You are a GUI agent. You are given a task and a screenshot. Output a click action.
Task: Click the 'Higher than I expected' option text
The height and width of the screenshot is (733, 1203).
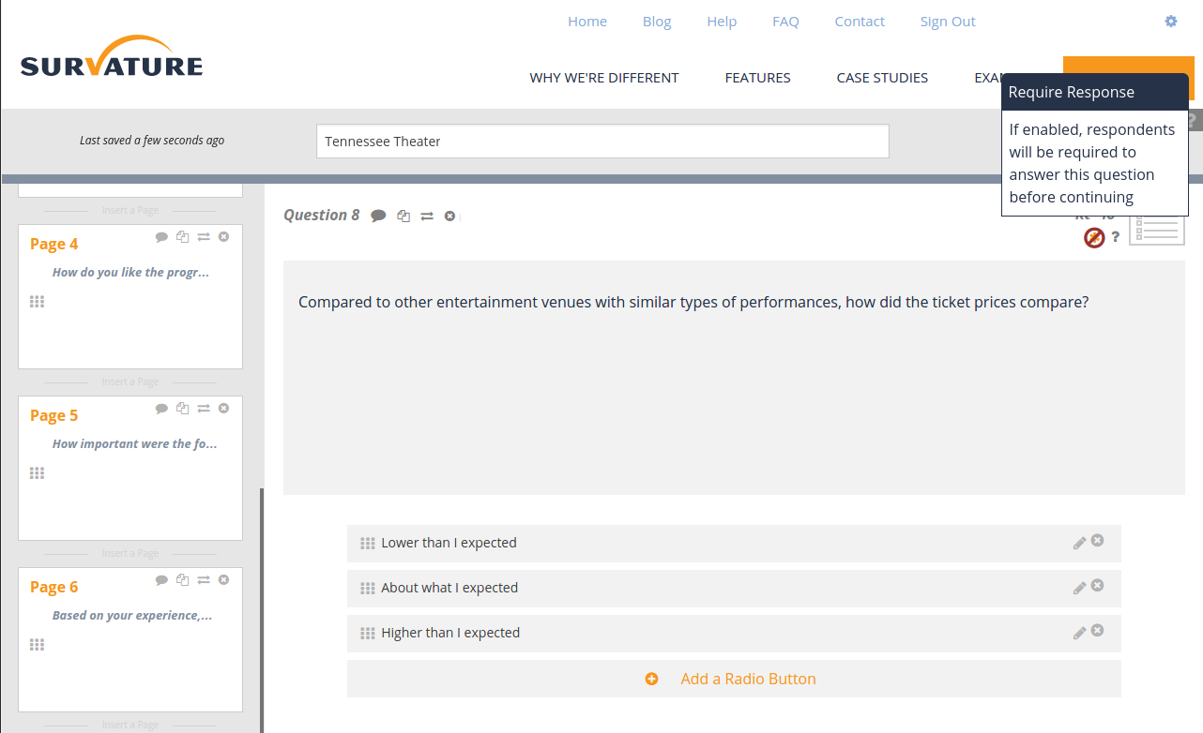coord(450,633)
